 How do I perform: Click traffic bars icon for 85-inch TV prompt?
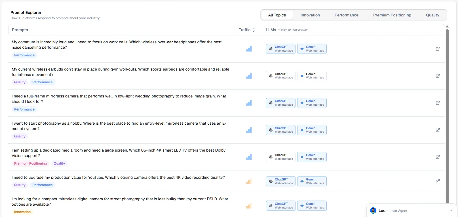(249, 157)
